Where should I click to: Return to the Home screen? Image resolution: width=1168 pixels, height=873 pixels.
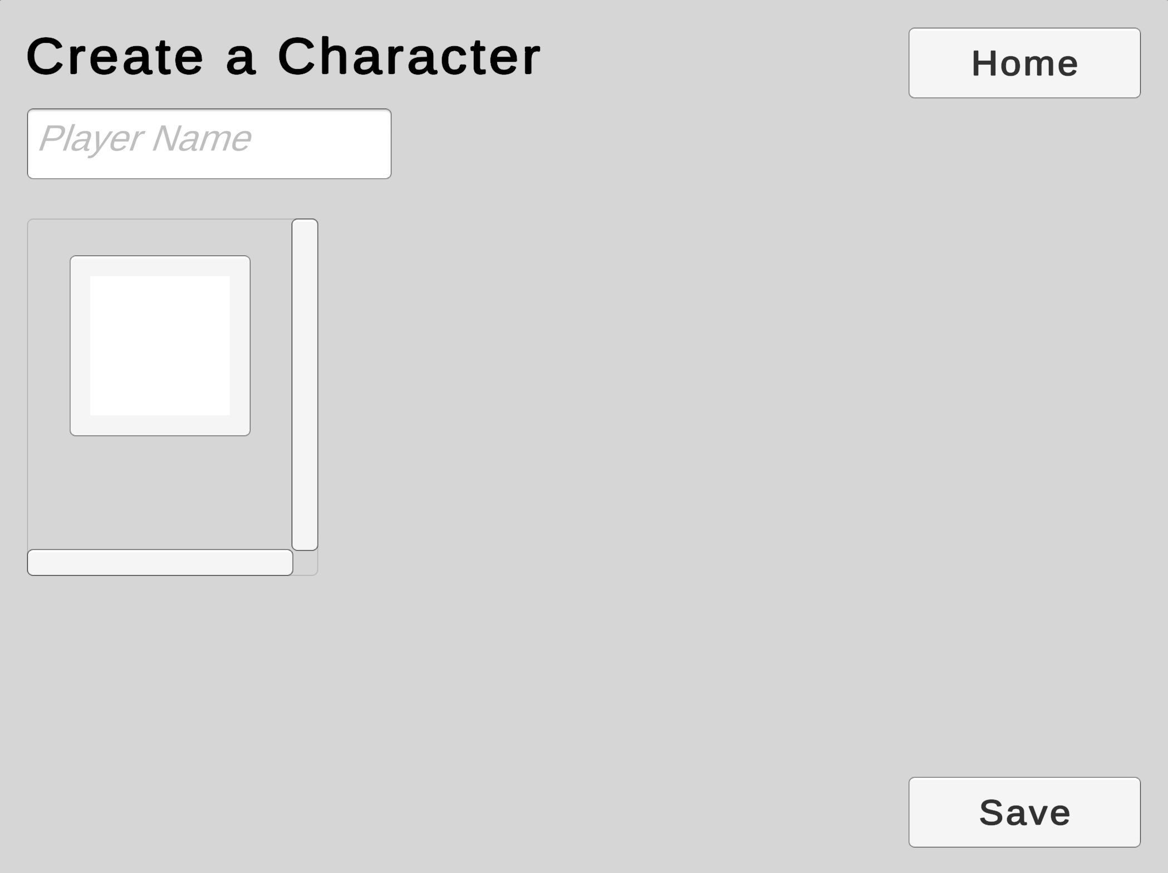(x=1024, y=63)
